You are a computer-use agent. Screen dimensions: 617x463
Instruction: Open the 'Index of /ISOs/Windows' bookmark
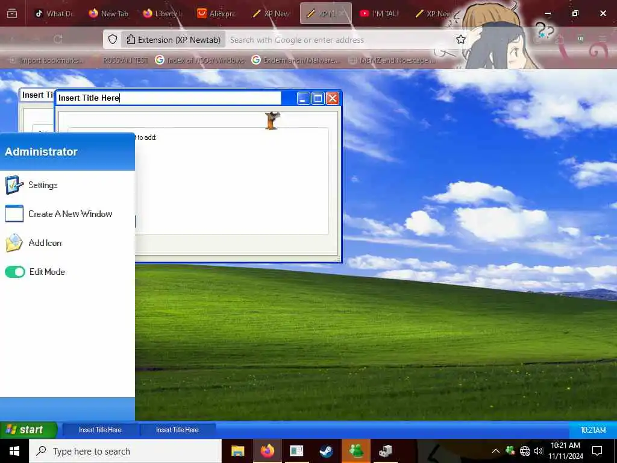pos(200,60)
